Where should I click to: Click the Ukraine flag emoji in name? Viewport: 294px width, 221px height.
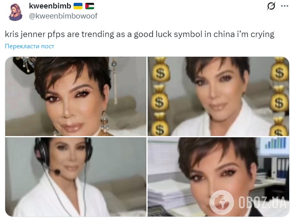tap(78, 6)
